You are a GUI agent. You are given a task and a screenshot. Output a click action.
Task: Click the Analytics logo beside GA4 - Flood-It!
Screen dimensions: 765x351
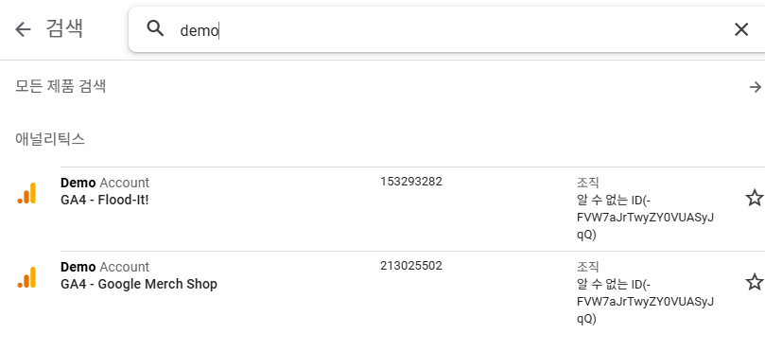(26, 193)
